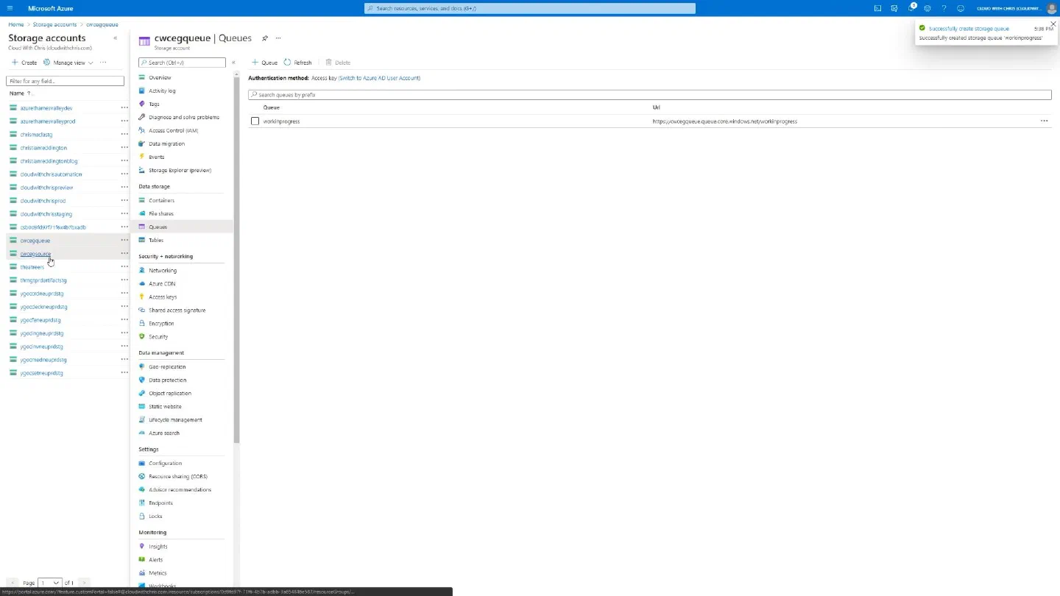This screenshot has height=596, width=1060.
Task: Click the Events lightning icon
Action: 142,157
